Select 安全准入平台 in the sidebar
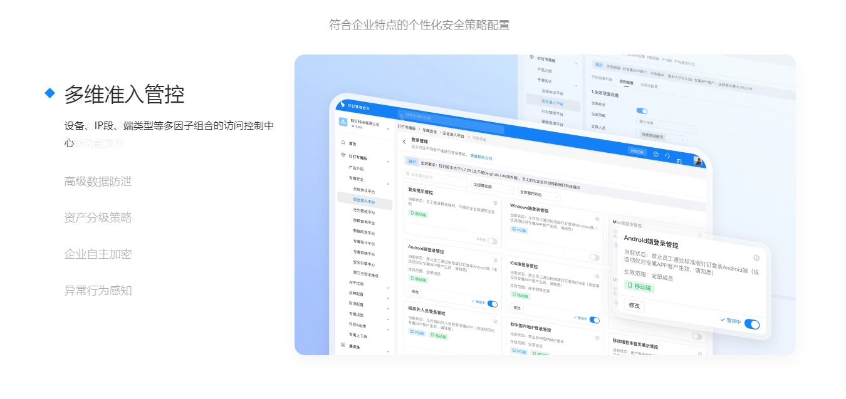Screen dimensions: 846x399 pyautogui.click(x=364, y=201)
